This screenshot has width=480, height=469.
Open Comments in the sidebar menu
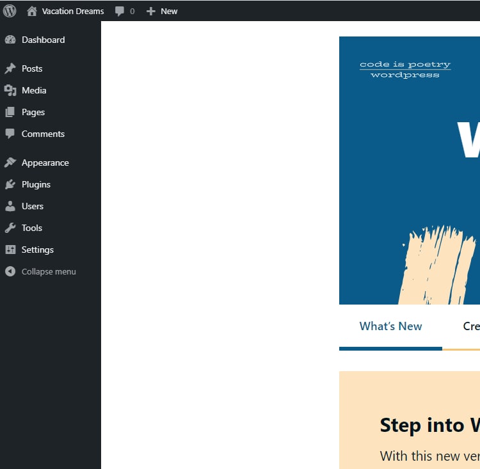(x=43, y=134)
